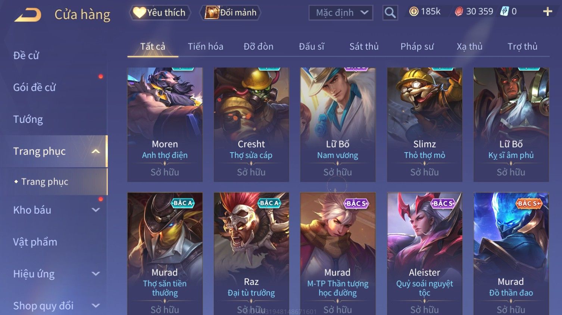
Task: Click the gold coin 185k icon
Action: tap(413, 12)
